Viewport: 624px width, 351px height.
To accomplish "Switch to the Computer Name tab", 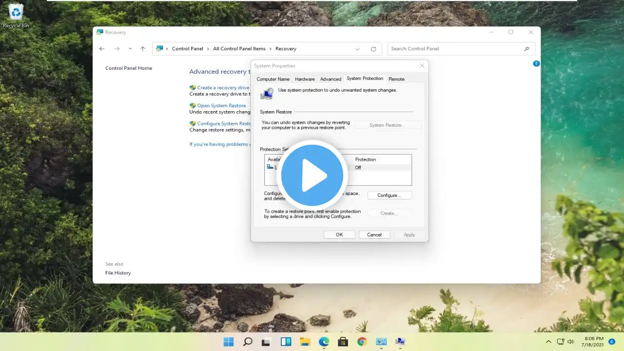I will click(x=273, y=79).
